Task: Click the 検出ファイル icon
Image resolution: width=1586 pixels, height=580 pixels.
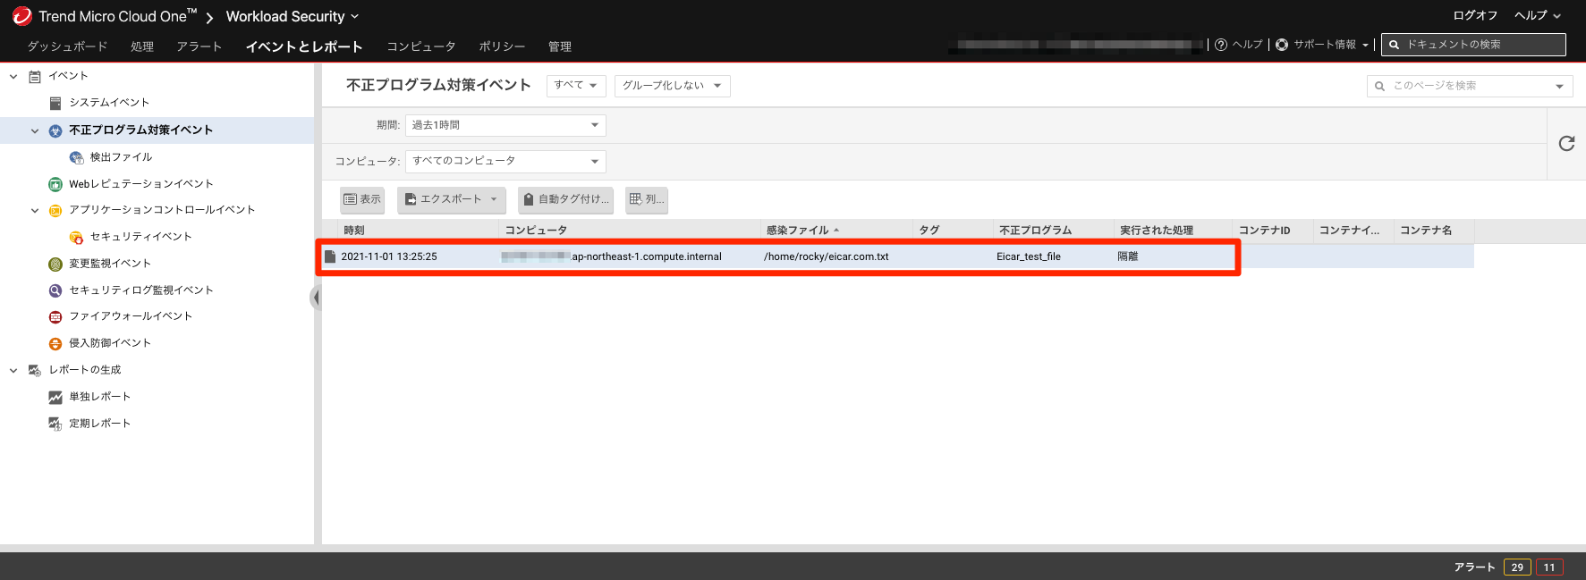Action: click(x=76, y=157)
